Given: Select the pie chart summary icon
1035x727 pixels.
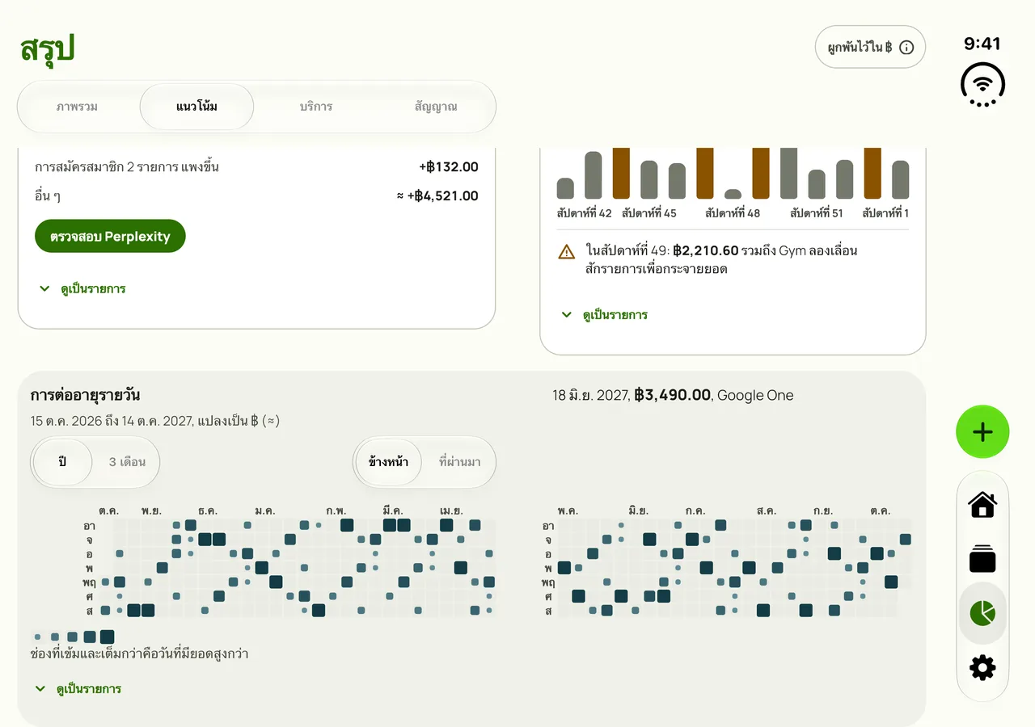Looking at the screenshot, I should [982, 613].
